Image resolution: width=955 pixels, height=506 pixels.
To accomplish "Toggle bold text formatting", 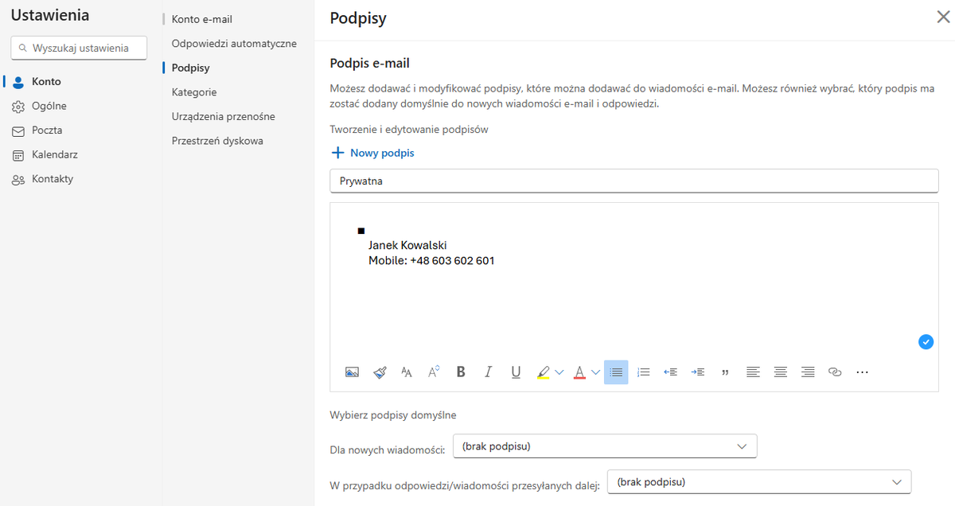I will [x=461, y=372].
